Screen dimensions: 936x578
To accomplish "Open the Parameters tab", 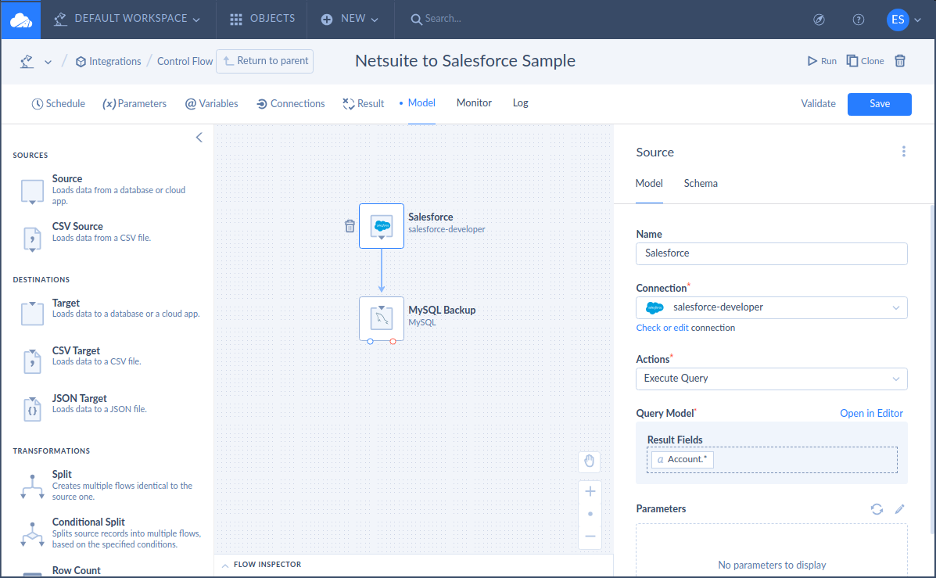I will [x=134, y=104].
